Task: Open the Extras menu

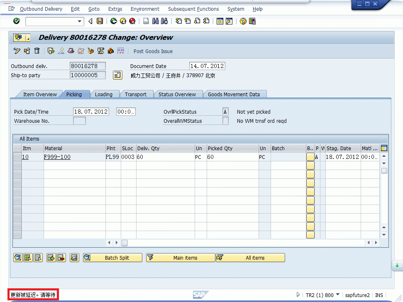Action: click(115, 9)
